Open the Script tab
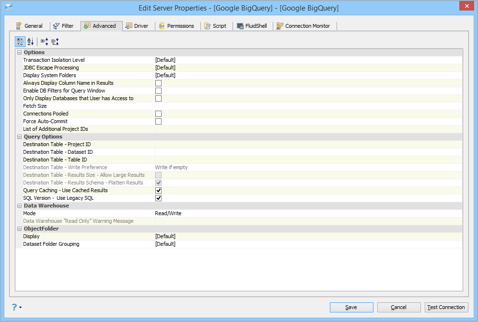The width and height of the screenshot is (478, 322). (x=215, y=26)
